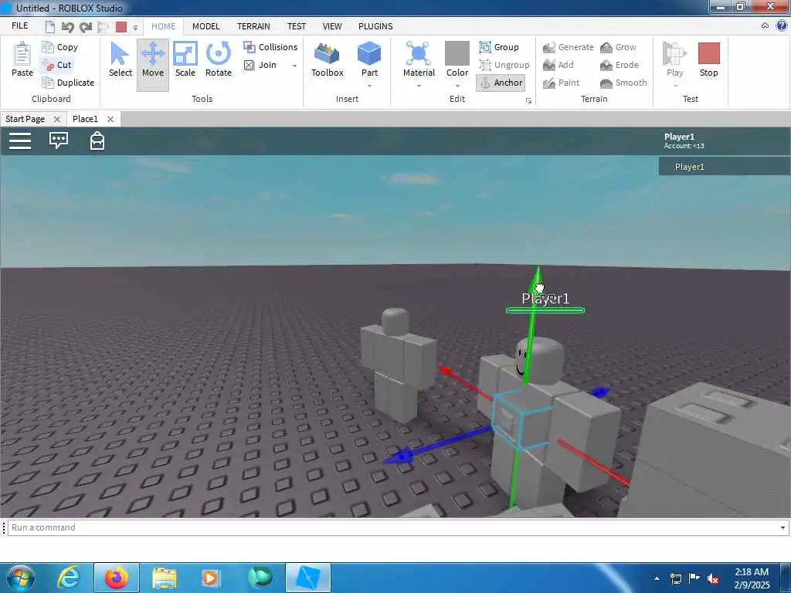Click the Paste clipboard button

click(22, 59)
